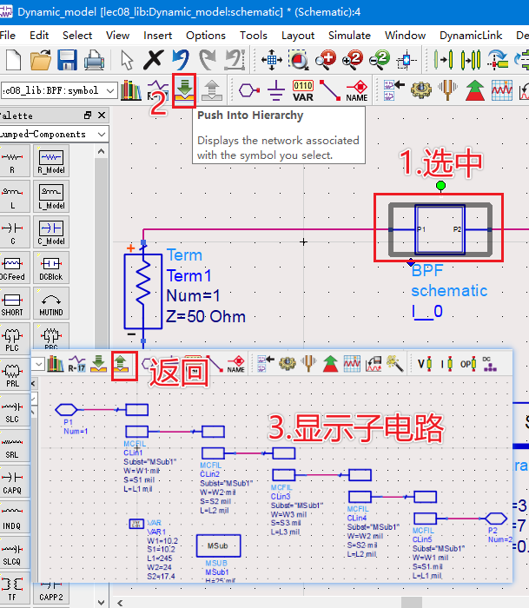Screen dimensions: 529x608
Task: Start simulation with the gear icon
Action: (420, 90)
